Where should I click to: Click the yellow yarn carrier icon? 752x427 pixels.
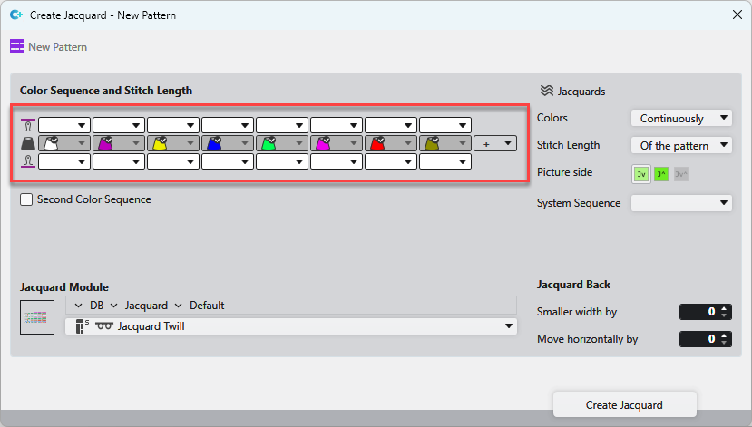click(161, 143)
